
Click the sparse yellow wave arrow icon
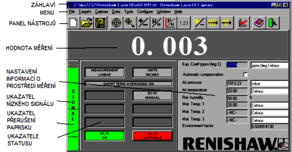pos(226,23)
